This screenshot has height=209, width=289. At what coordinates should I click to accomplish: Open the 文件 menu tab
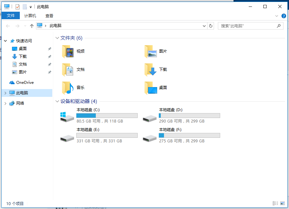point(11,16)
